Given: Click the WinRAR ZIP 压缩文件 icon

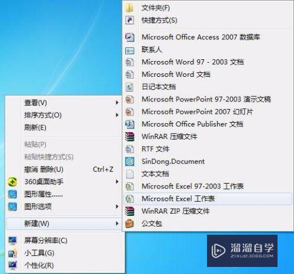Looking at the screenshot, I should (x=130, y=211).
